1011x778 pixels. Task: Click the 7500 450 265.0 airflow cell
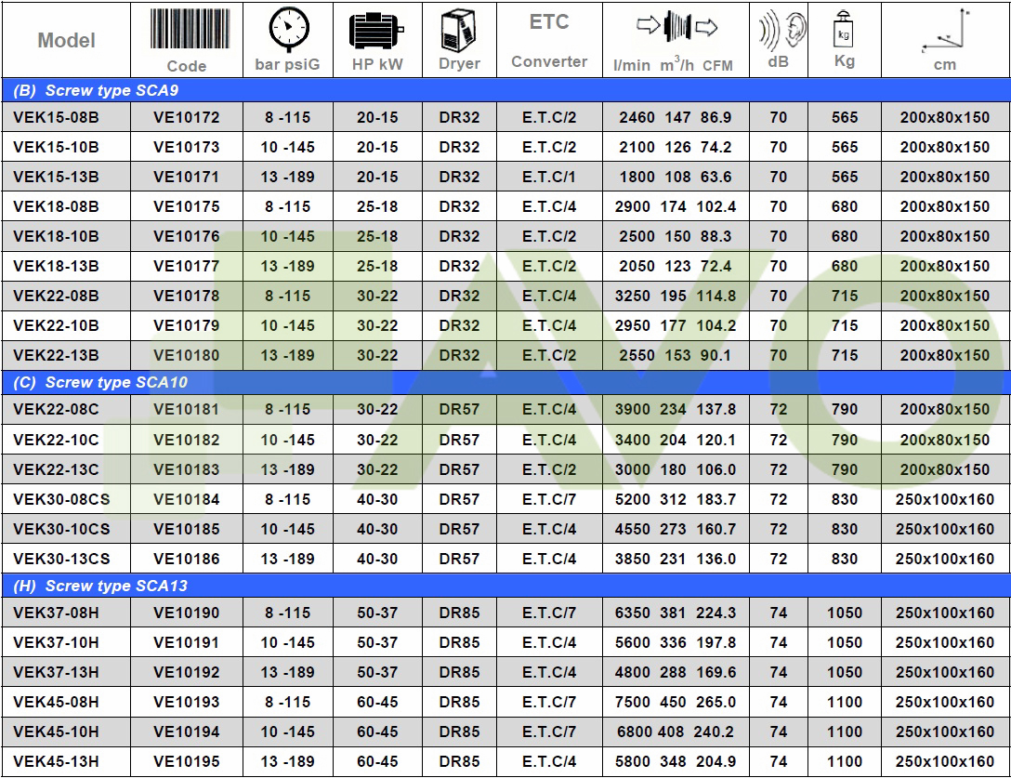676,703
